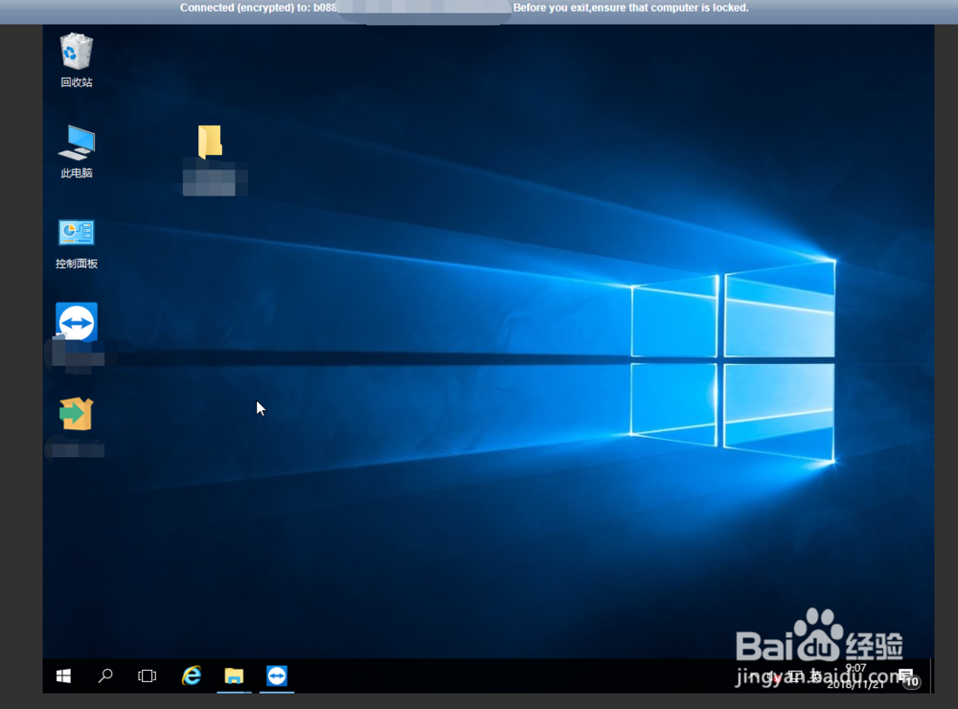
Task: Click the taskbar clock showing 9:07
Action: (855, 676)
